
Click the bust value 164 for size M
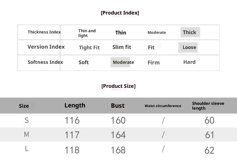(118, 135)
